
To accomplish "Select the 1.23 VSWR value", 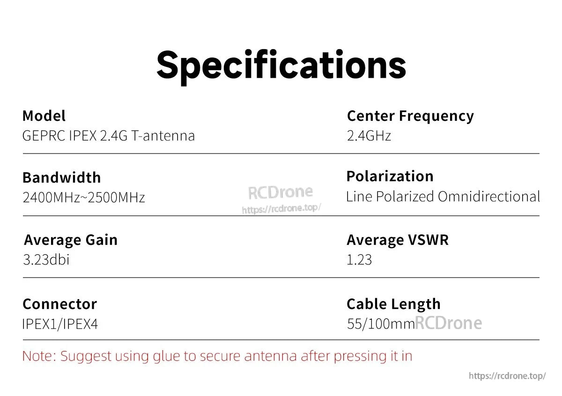I will tap(359, 259).
